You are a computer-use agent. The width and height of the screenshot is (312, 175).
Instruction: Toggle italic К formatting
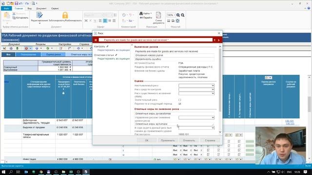pyautogui.click(x=91, y=20)
